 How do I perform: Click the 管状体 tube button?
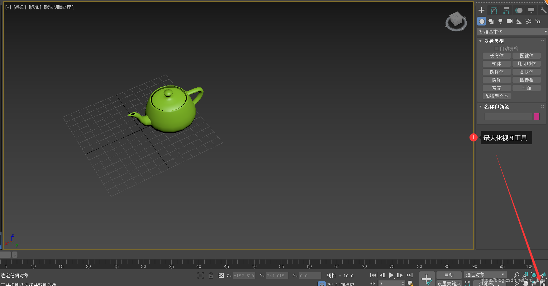[527, 72]
